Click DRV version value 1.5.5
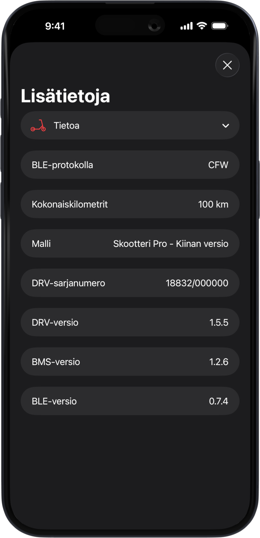Image resolution: width=260 pixels, height=538 pixels. click(x=219, y=323)
